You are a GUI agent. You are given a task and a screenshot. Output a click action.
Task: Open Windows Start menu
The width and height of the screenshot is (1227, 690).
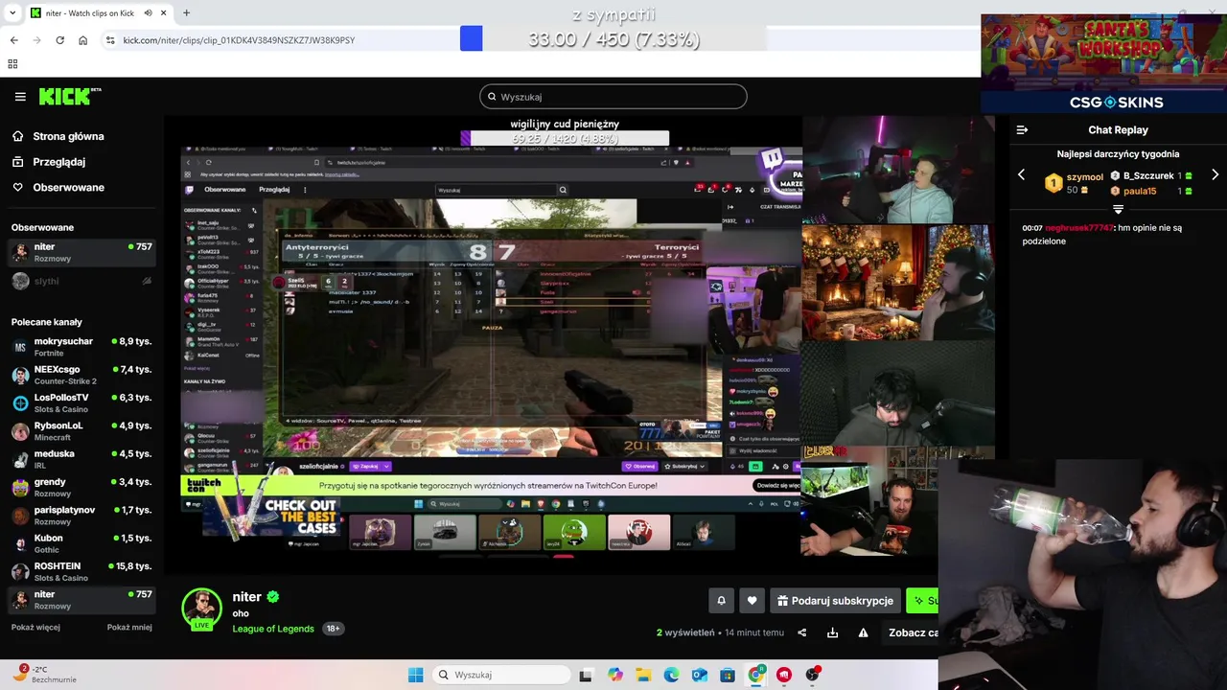(x=415, y=675)
